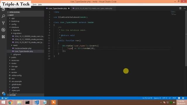Image resolution: width=187 pixels, height=105 pixels.
Task: Launch Google Chrome from the taskbar
Action: 11,102
